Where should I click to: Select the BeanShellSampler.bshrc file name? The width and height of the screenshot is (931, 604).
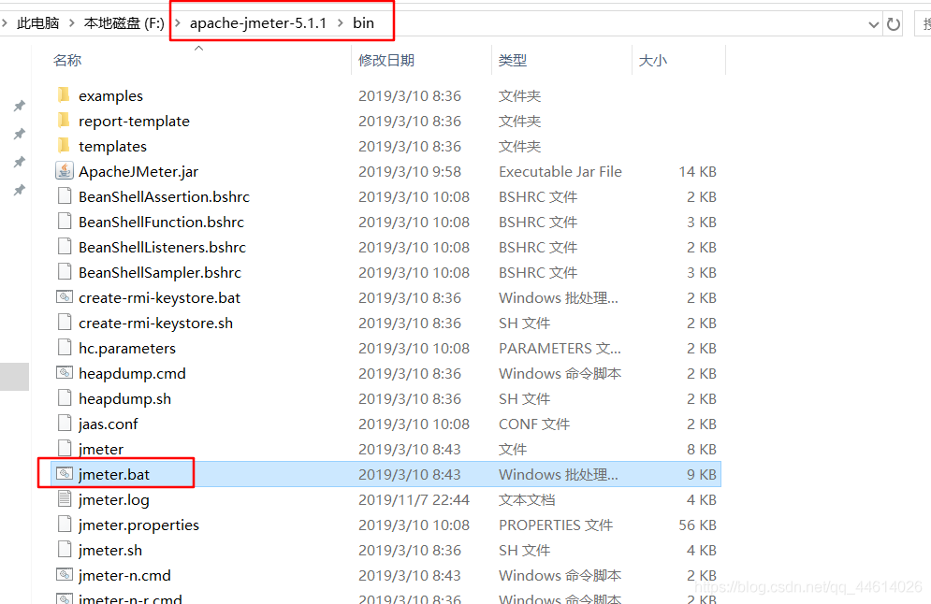pos(160,272)
